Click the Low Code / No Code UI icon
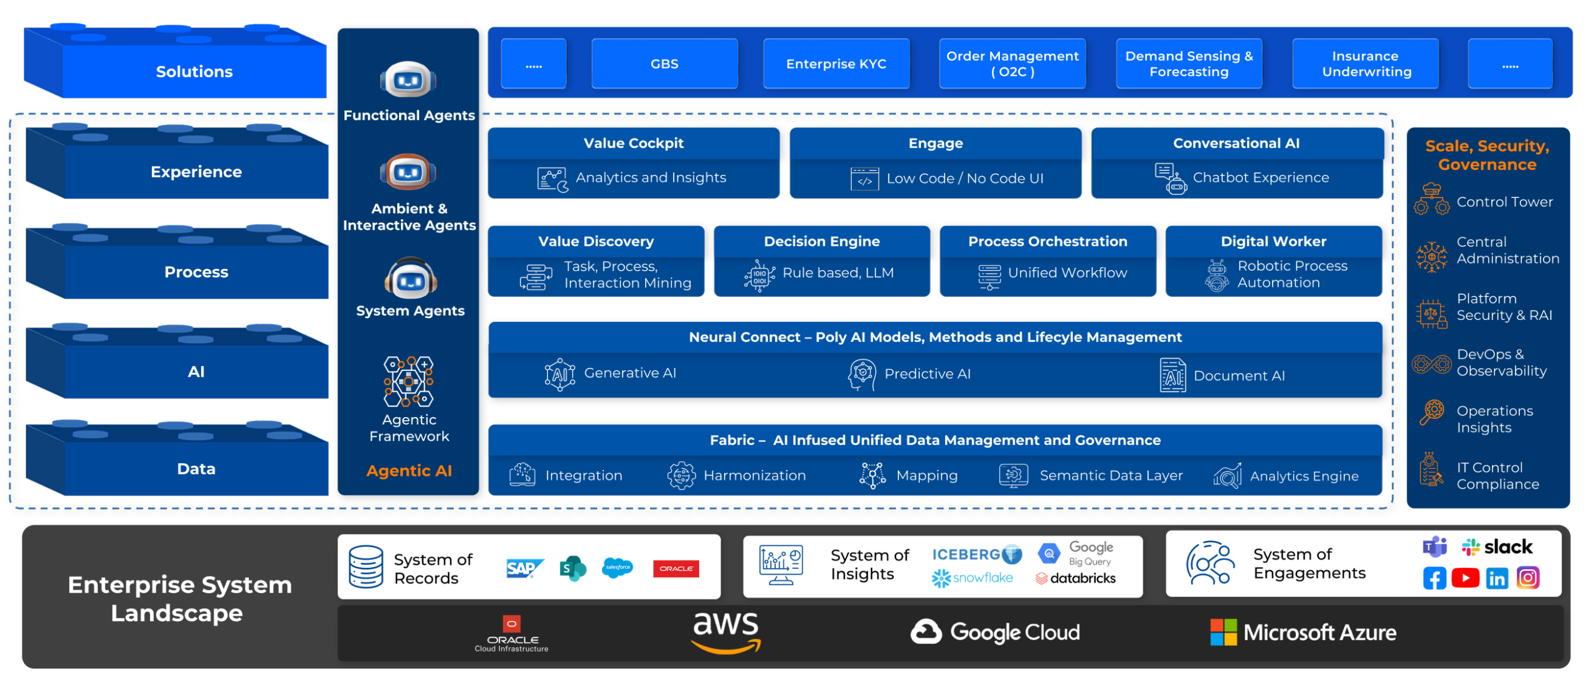1594x691 pixels. point(864,179)
